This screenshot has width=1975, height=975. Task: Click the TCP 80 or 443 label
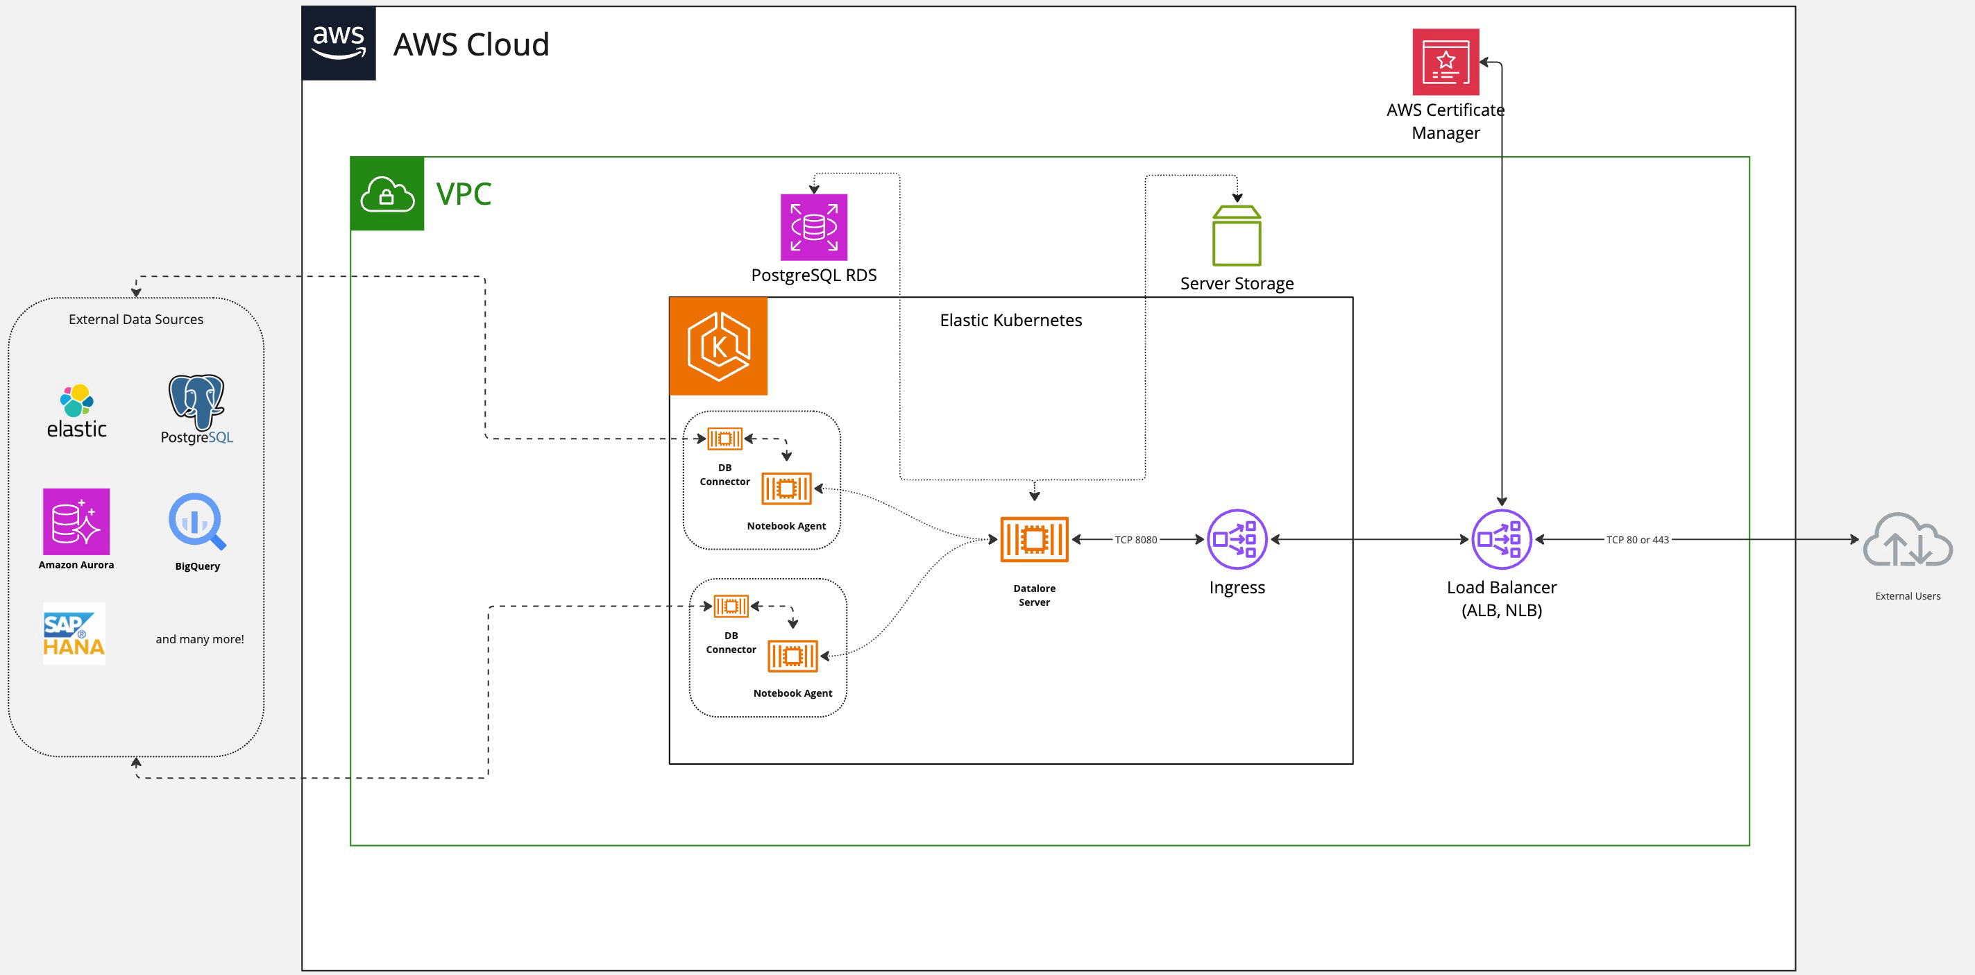pyautogui.click(x=1637, y=539)
